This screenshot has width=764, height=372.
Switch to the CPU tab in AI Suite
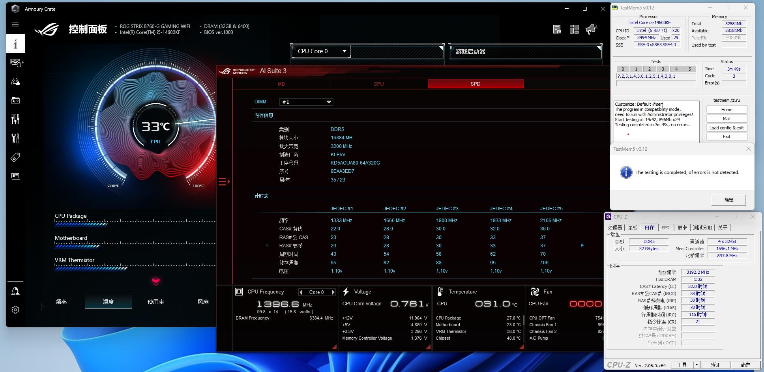click(x=378, y=84)
